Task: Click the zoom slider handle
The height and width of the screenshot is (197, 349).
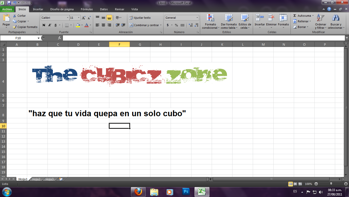Action: (331, 184)
